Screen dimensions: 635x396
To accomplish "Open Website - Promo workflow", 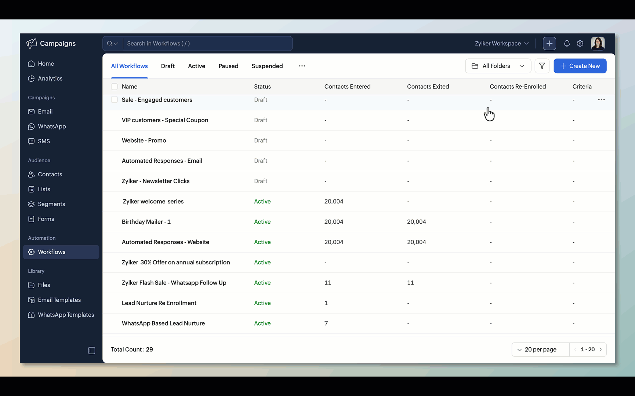I will pos(144,140).
